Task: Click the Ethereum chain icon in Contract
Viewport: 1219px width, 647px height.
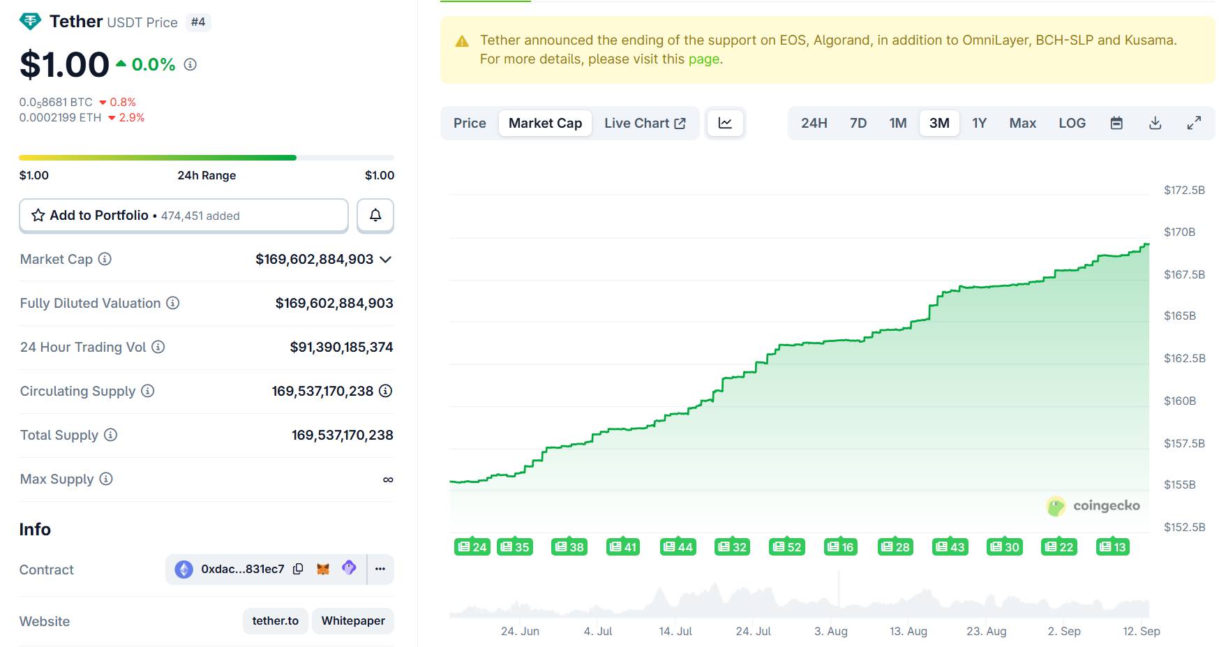Action: coord(184,570)
